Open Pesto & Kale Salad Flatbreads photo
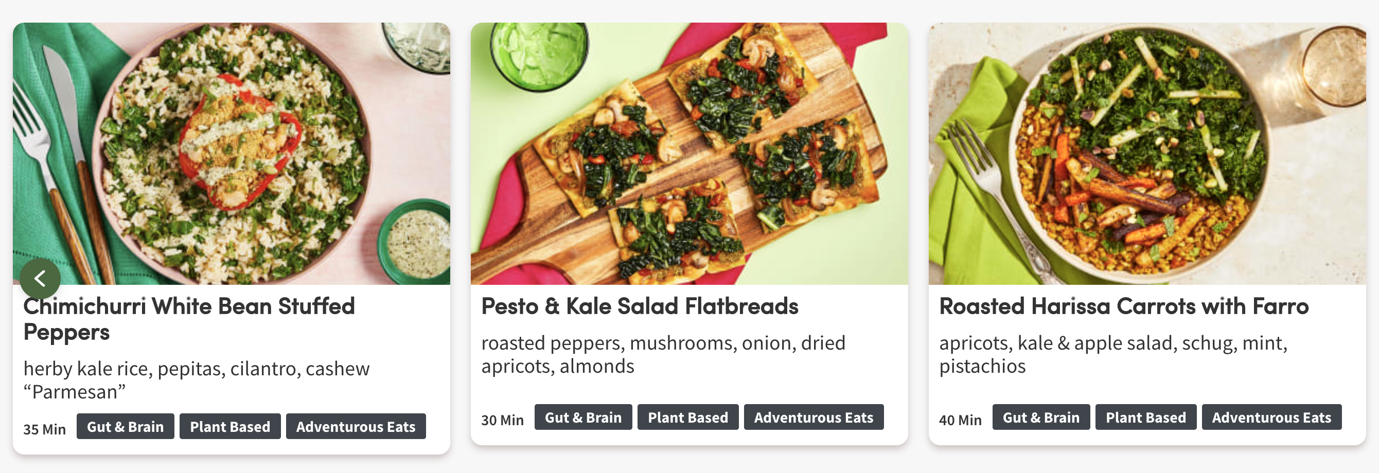This screenshot has width=1379, height=473. coord(689,154)
